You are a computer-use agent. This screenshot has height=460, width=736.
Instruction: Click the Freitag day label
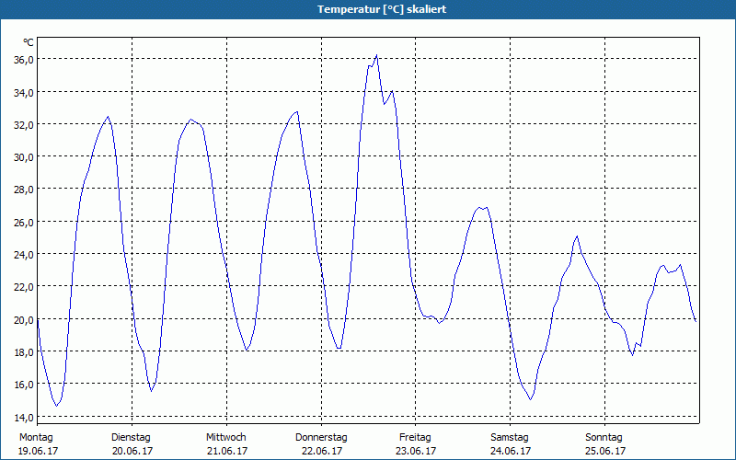[416, 438]
